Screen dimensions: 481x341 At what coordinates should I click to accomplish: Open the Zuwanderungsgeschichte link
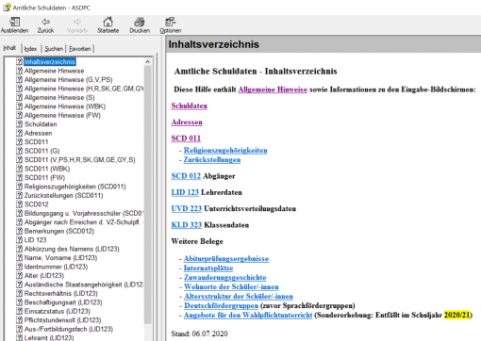pyautogui.click(x=225, y=277)
